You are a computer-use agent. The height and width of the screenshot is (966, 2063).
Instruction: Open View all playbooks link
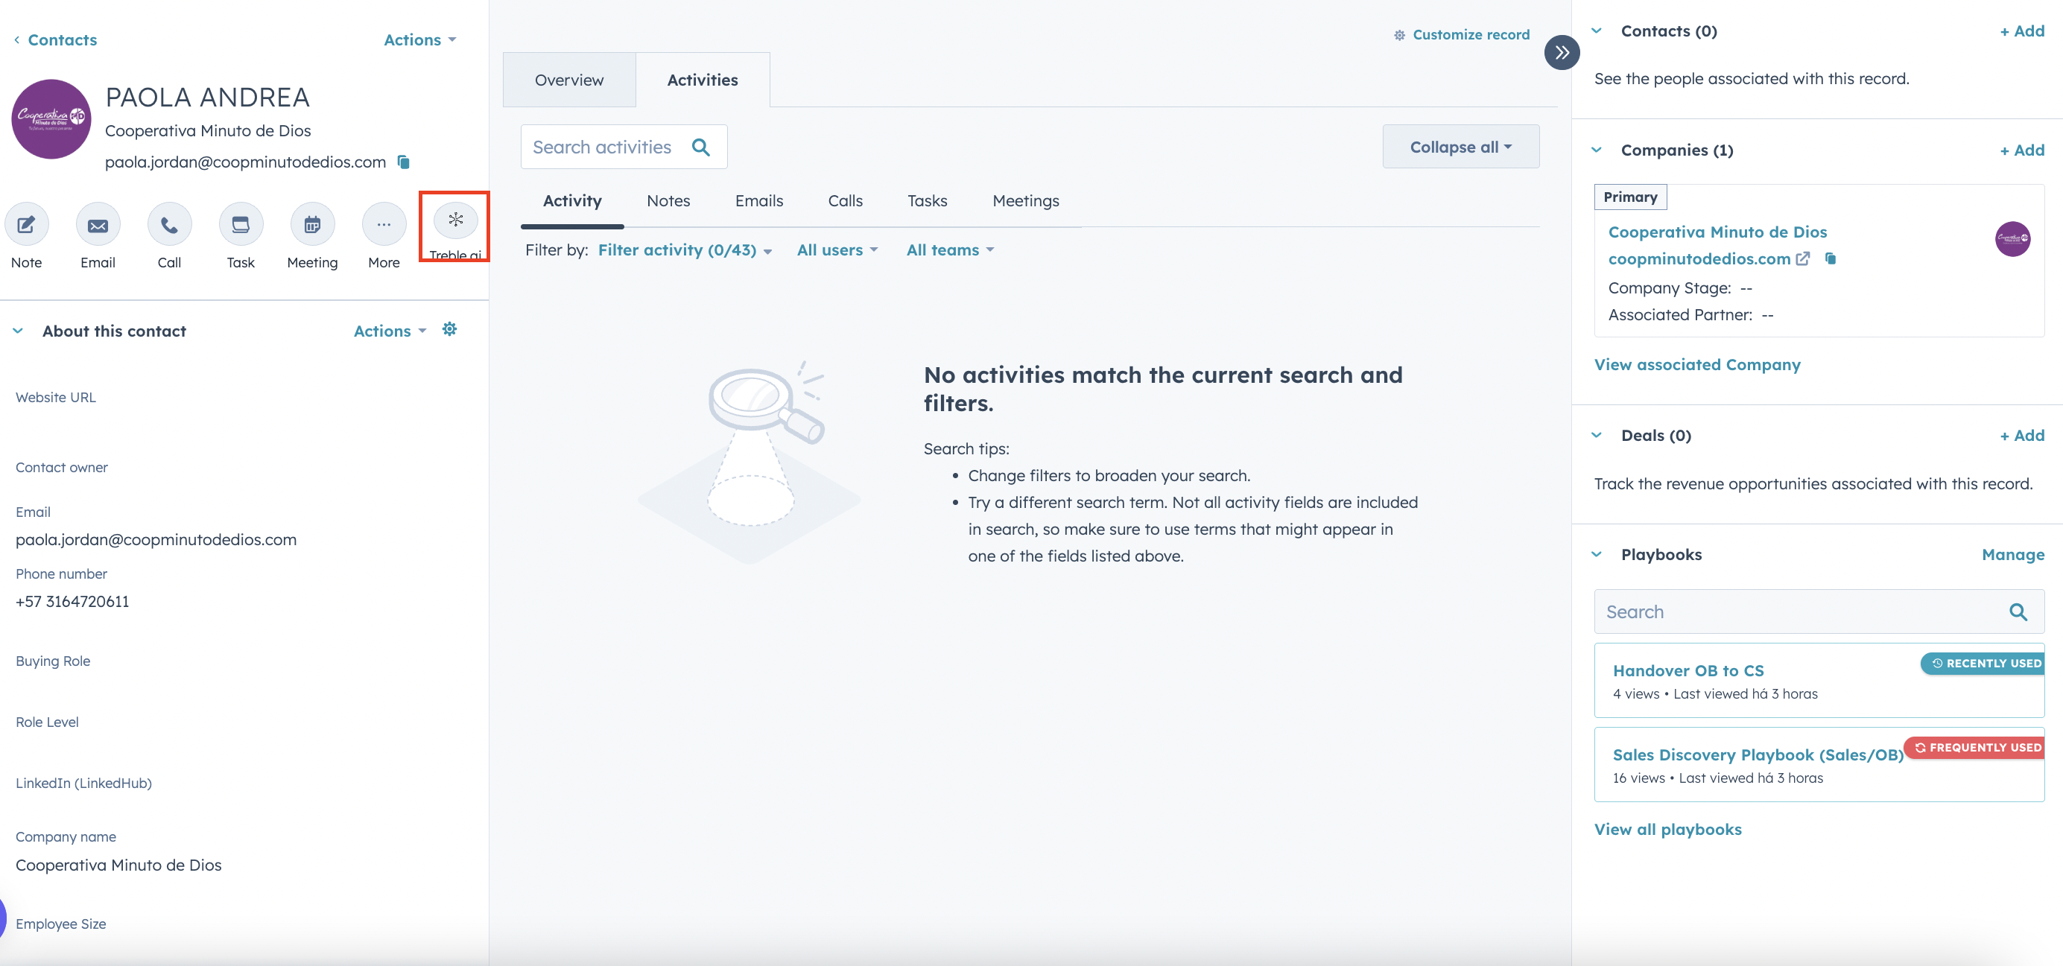coord(1667,830)
